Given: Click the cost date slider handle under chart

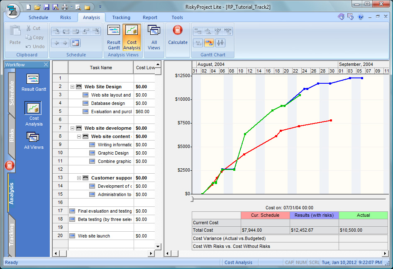Looking at the screenshot, I should (192, 199).
